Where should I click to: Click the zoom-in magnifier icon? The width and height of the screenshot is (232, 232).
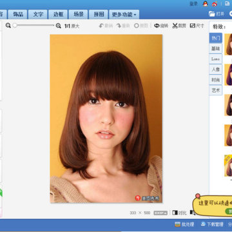(x=58, y=26)
